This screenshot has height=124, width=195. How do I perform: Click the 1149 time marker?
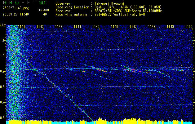[x=171, y=27]
